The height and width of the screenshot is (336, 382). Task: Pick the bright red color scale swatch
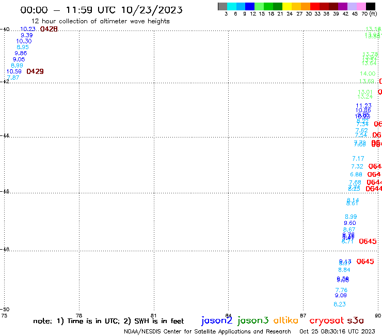click(315, 6)
